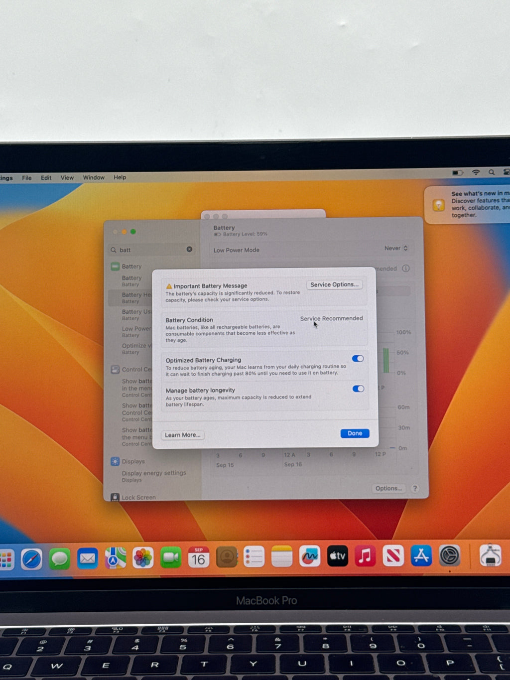Open Launchpad grid icon in Dock
Viewport: 510px width, 680px height.
[x=6, y=559]
